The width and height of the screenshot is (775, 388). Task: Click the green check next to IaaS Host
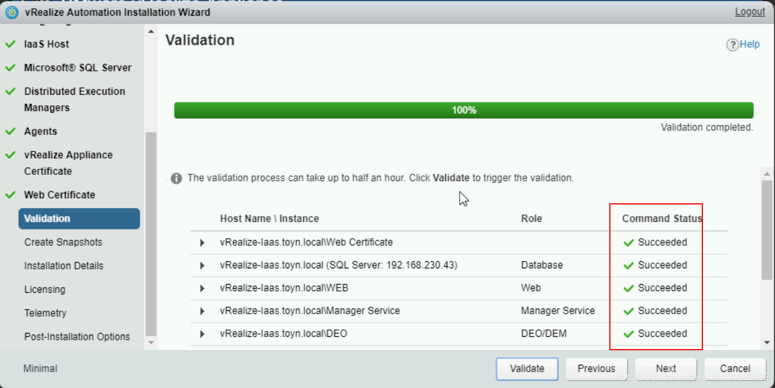pos(10,44)
